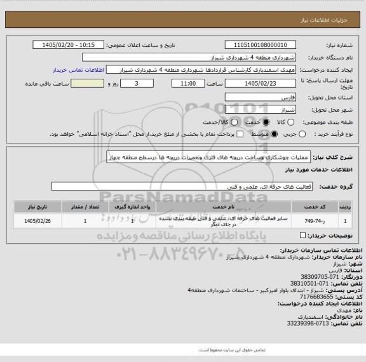Open the اطلاعات تماس خریدار link
The image size is (366, 362).
click(x=78, y=70)
